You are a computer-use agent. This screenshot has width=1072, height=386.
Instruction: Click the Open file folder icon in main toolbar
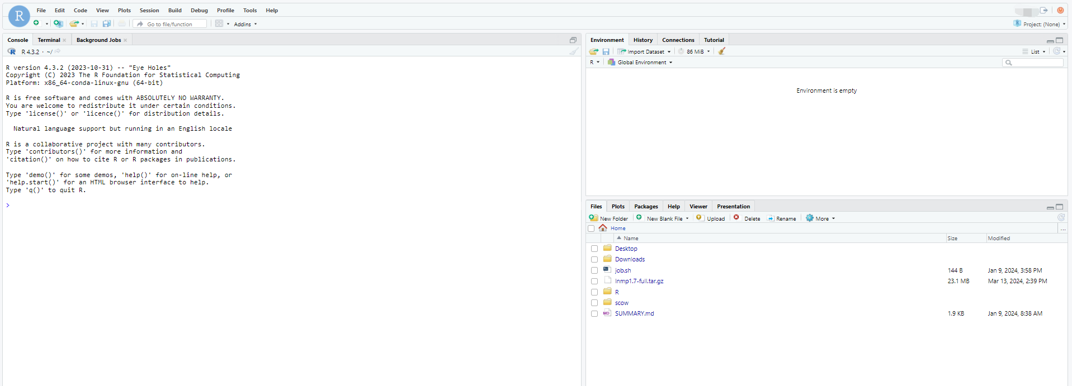[74, 23]
